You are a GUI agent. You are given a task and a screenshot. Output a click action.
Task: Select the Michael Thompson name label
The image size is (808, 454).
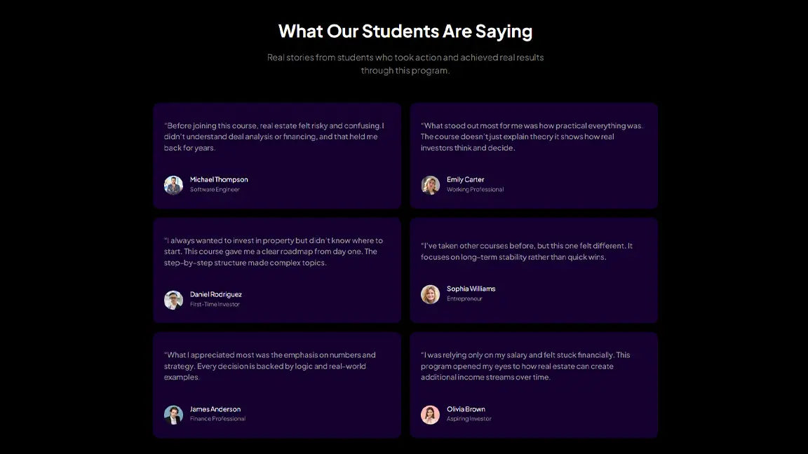coord(219,179)
